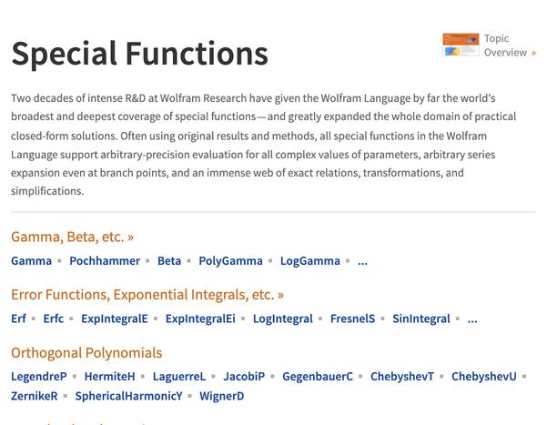Expand Error Functions, Exponential Integrals section
This screenshot has height=425, width=547.
[x=147, y=295]
